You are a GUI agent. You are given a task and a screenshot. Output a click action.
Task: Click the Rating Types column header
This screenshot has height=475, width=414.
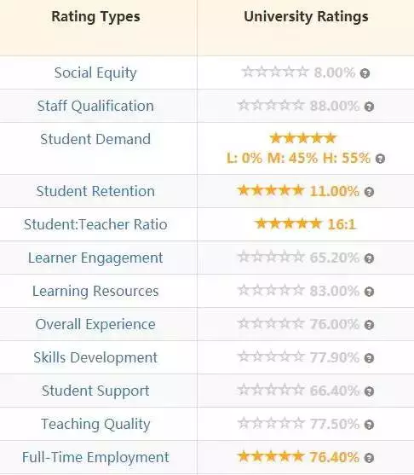click(x=95, y=17)
